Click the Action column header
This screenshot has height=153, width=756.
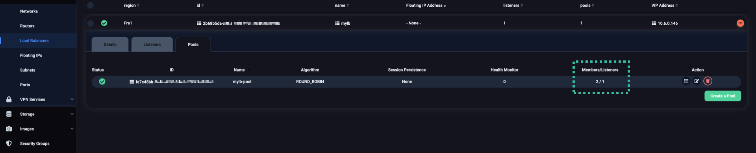(x=697, y=70)
